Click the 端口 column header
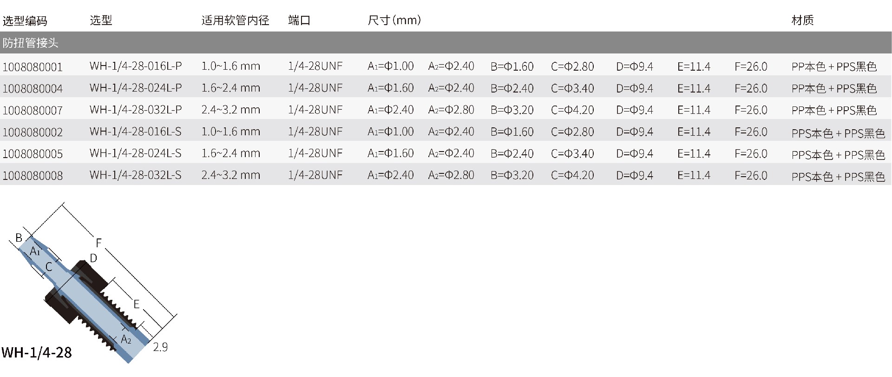Image resolution: width=892 pixels, height=377 pixels. 299,20
